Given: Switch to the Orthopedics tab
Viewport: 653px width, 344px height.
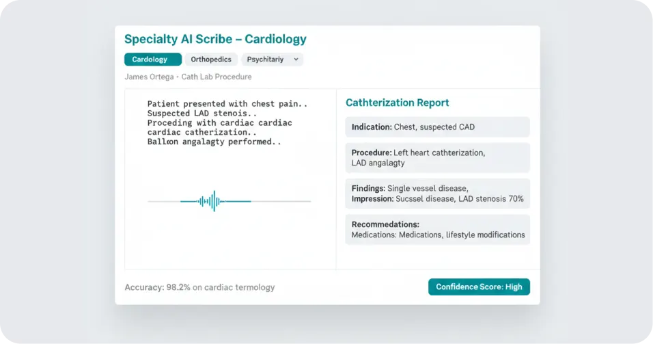Looking at the screenshot, I should click(211, 59).
